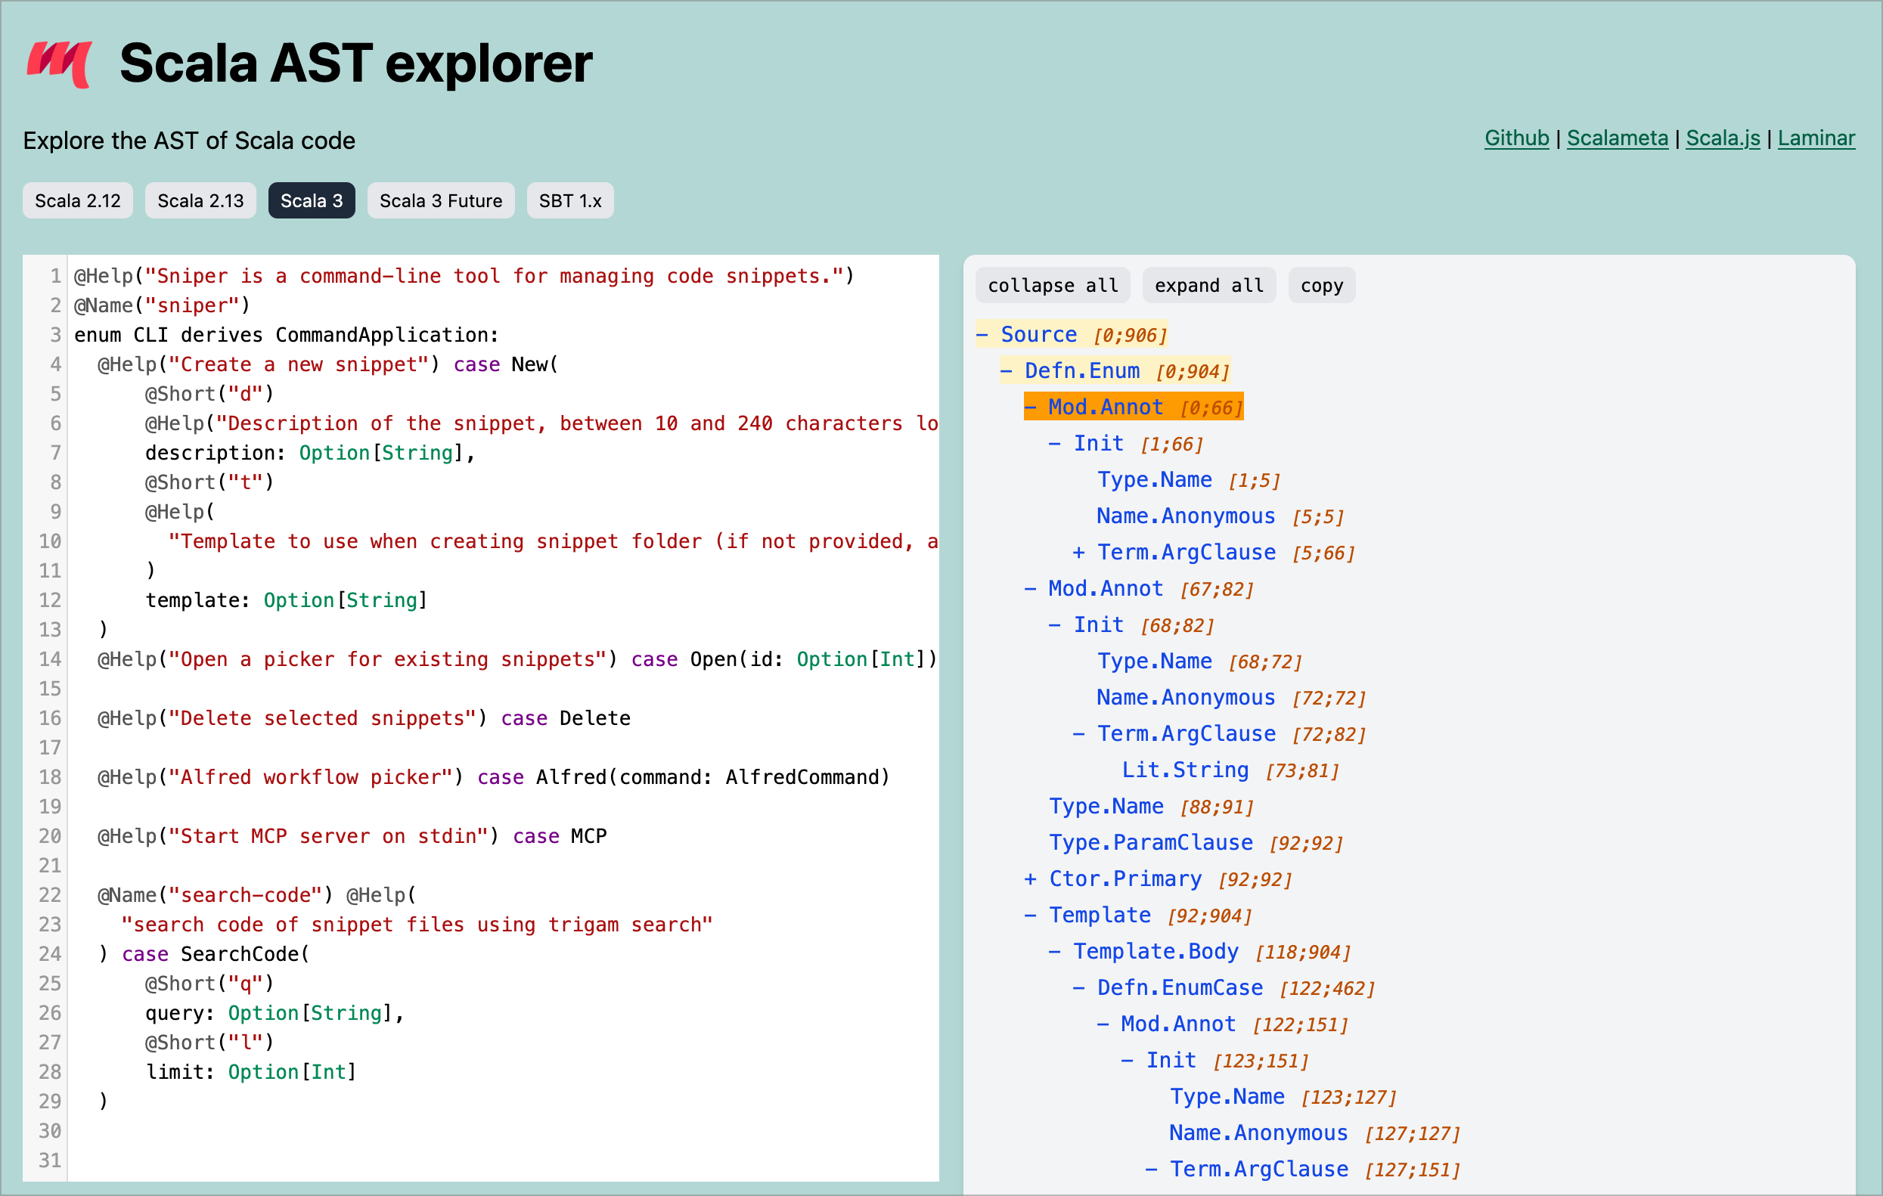Select the SBT 1.x version

[569, 200]
